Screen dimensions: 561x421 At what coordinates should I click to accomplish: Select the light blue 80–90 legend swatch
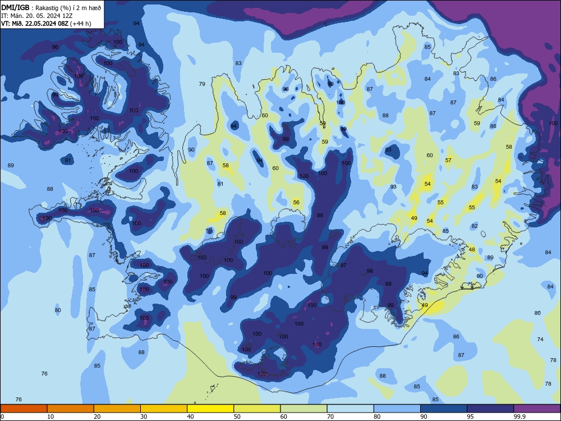397,409
